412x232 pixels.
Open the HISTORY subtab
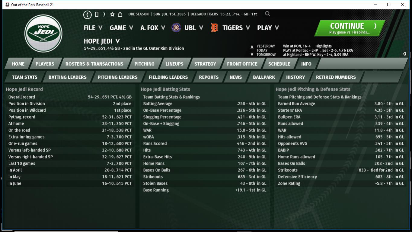point(295,77)
